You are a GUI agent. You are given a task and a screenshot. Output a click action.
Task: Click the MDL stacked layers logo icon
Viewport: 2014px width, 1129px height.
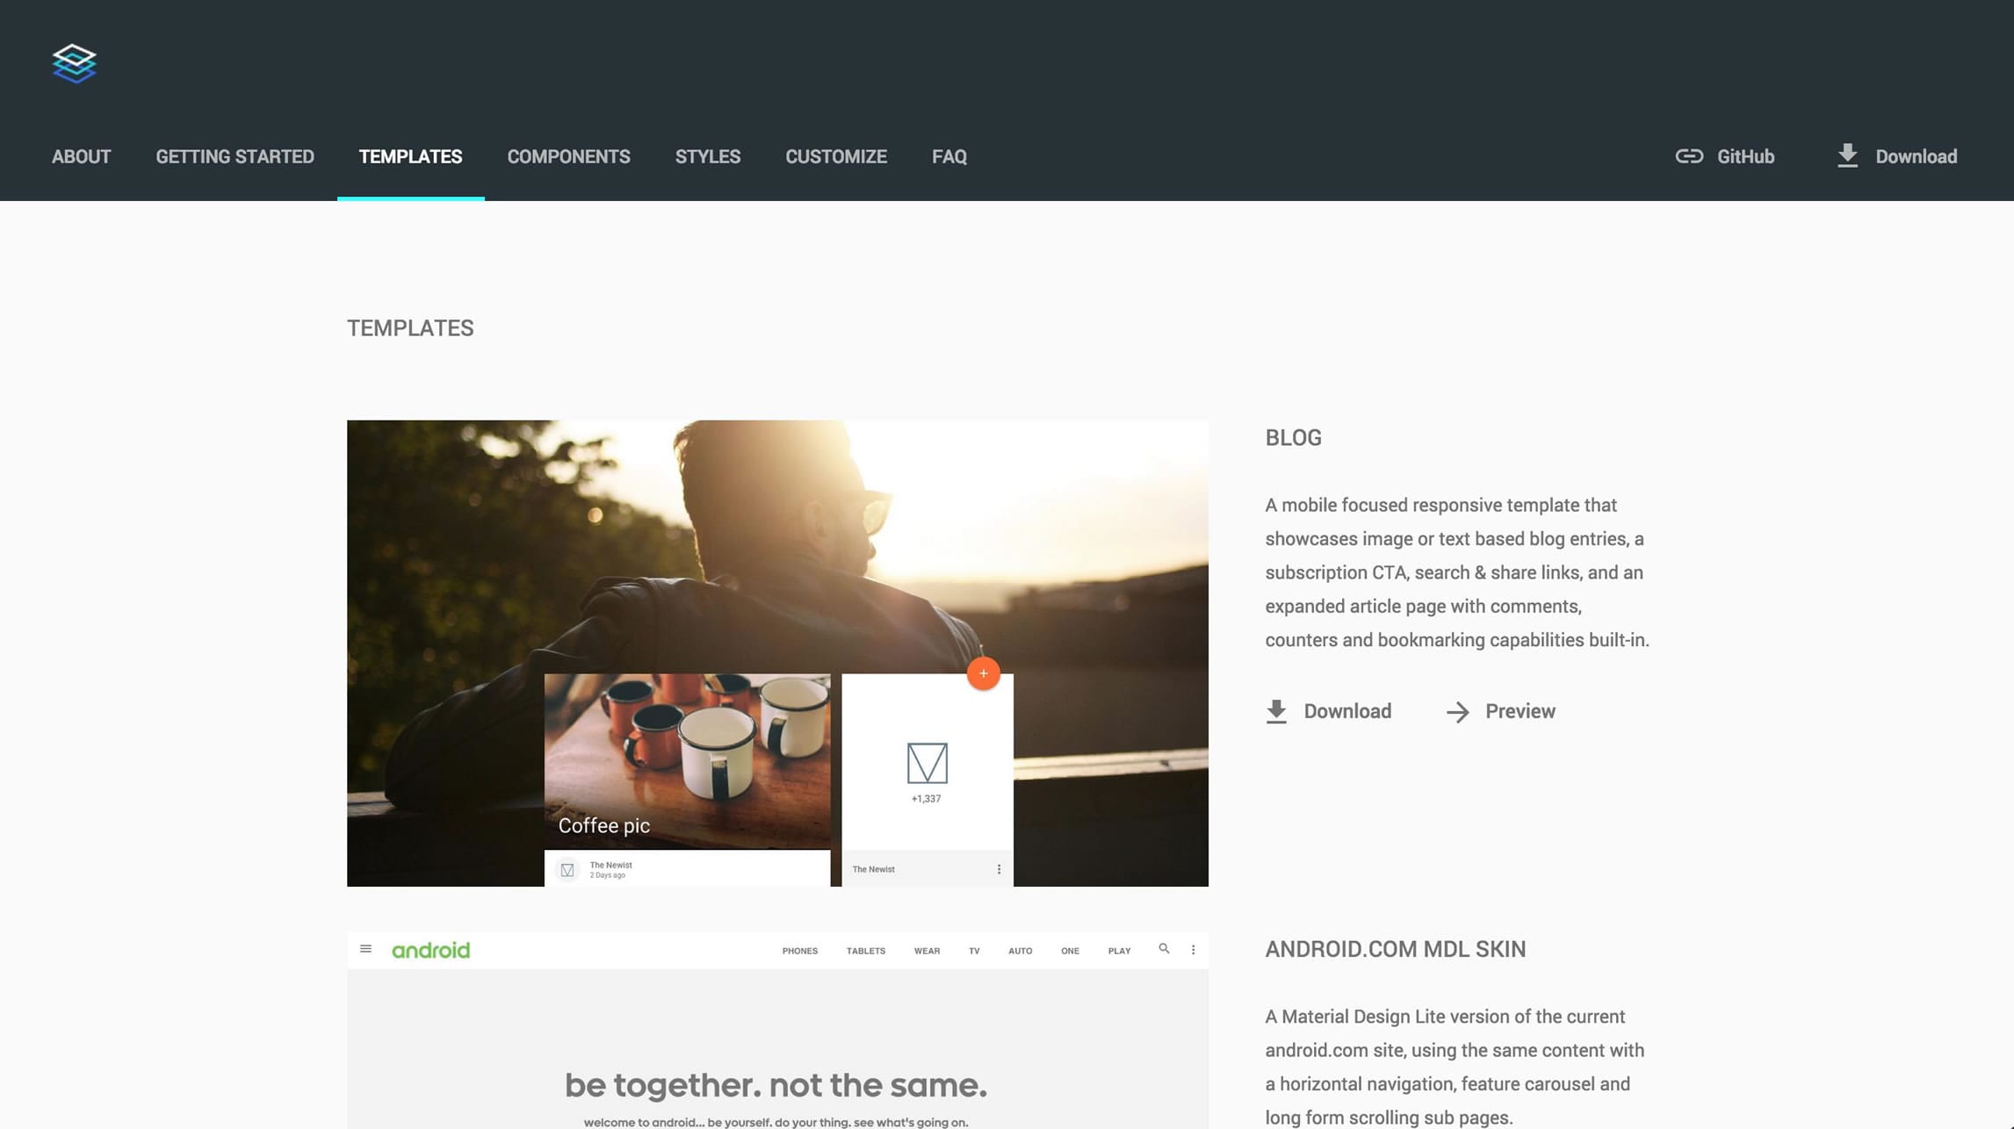(x=75, y=63)
